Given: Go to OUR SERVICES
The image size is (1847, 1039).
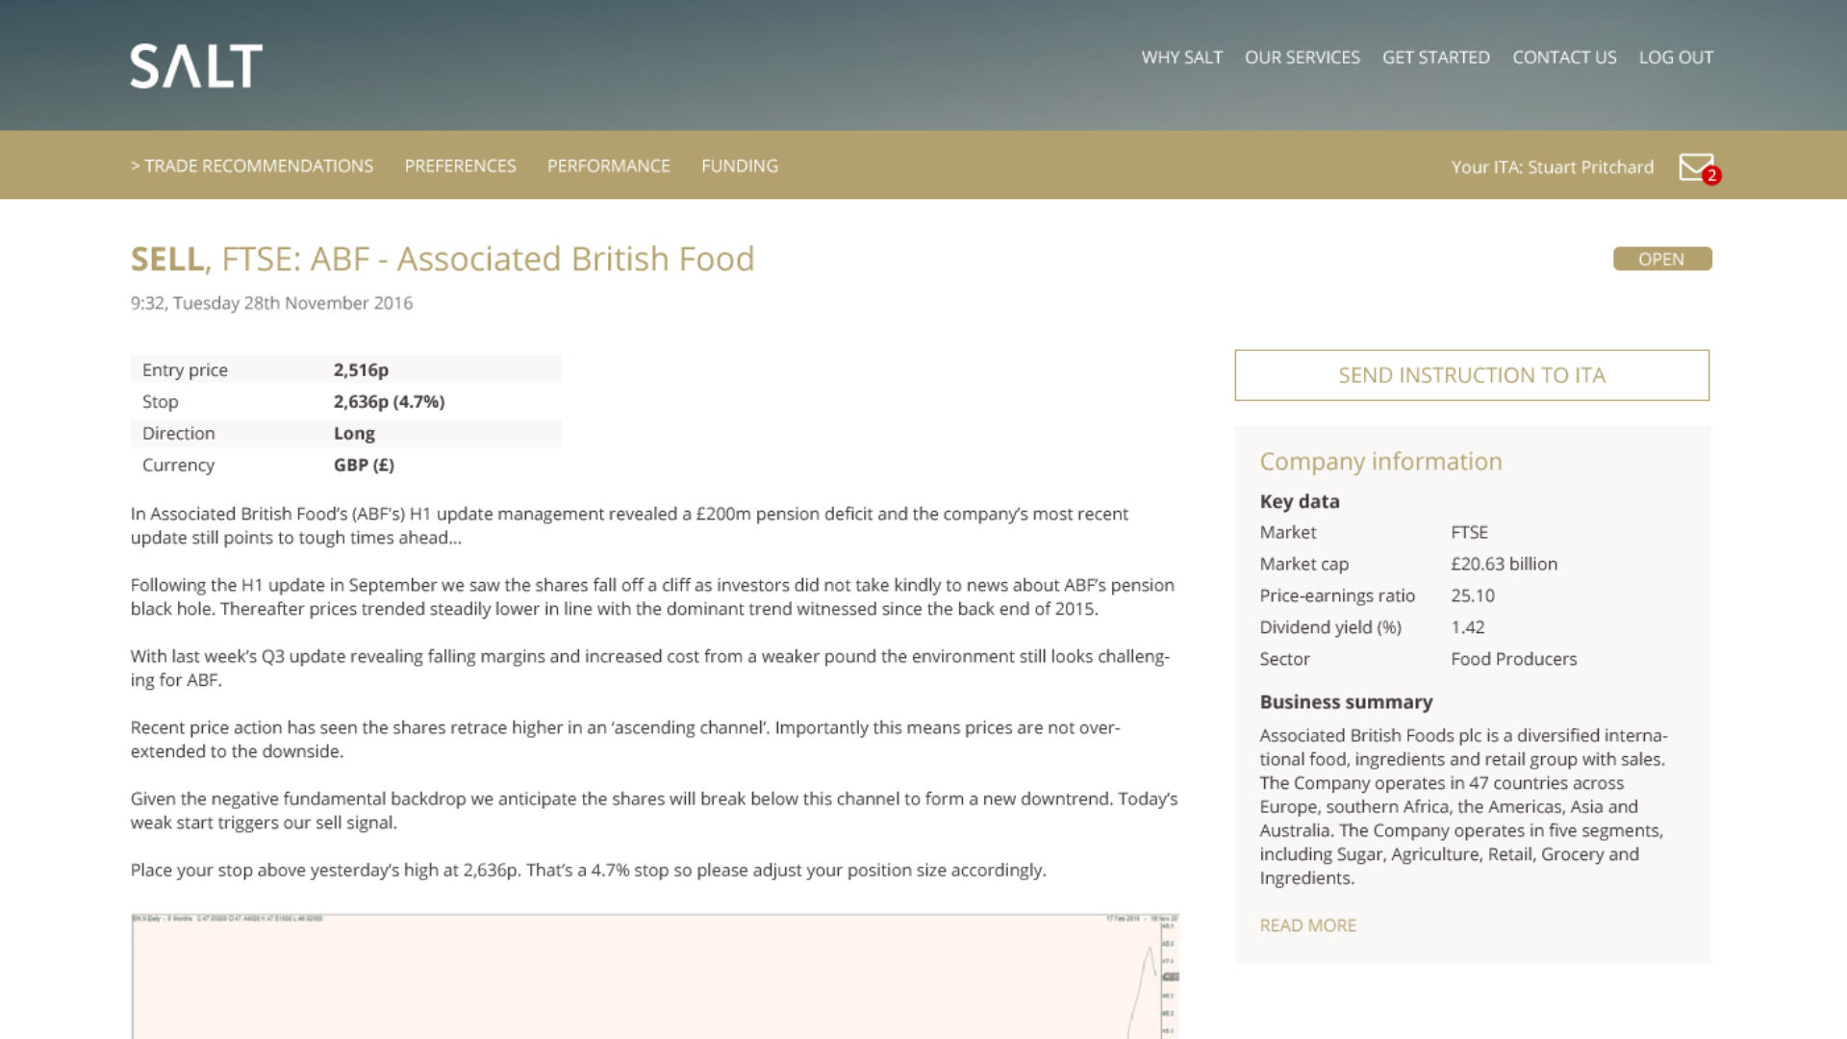Looking at the screenshot, I should (1302, 58).
